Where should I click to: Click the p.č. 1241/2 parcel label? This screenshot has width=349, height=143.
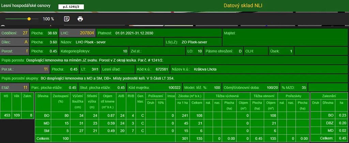[x=71, y=6]
